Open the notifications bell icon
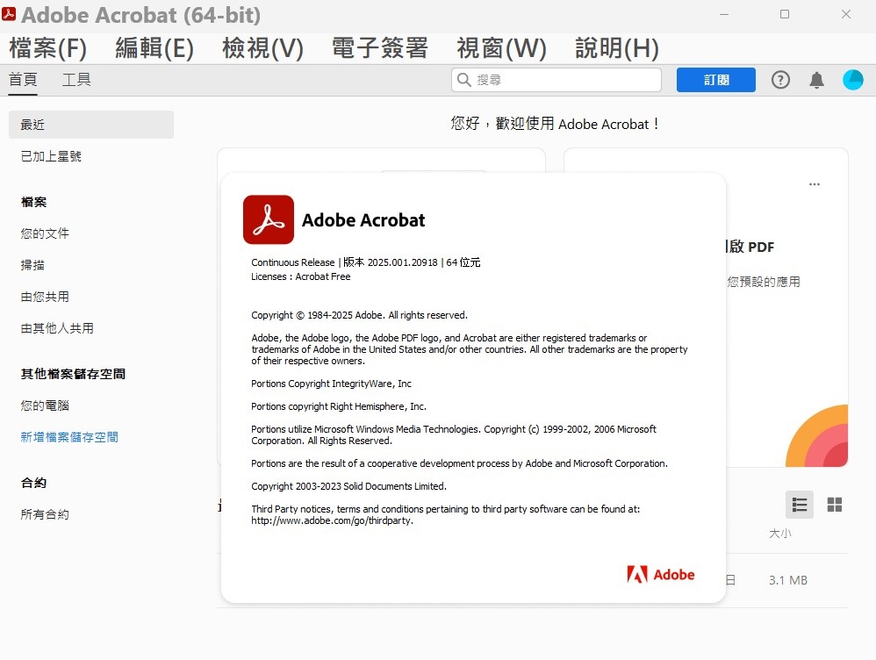Viewport: 876px width, 660px height. 816,80
